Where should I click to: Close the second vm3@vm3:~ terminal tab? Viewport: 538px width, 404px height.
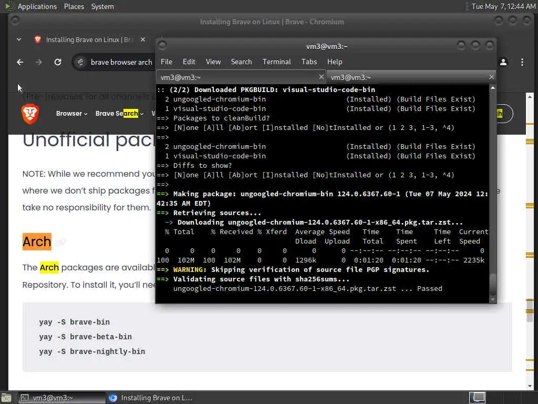coord(491,77)
